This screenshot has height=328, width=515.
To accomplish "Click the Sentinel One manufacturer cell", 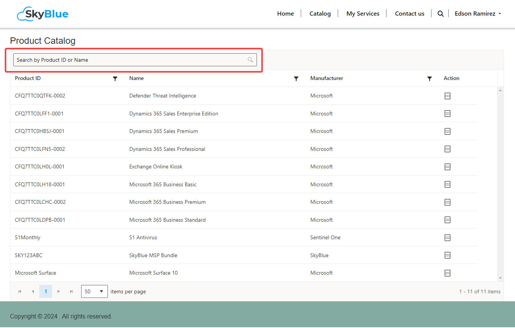I will 326,238.
